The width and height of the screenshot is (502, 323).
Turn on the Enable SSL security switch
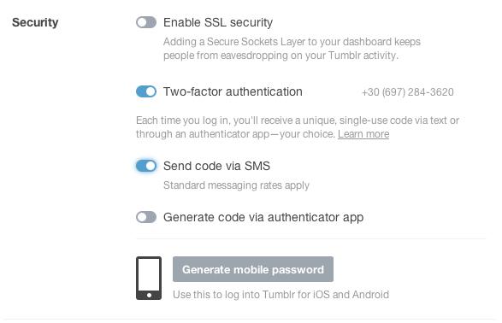[146, 22]
